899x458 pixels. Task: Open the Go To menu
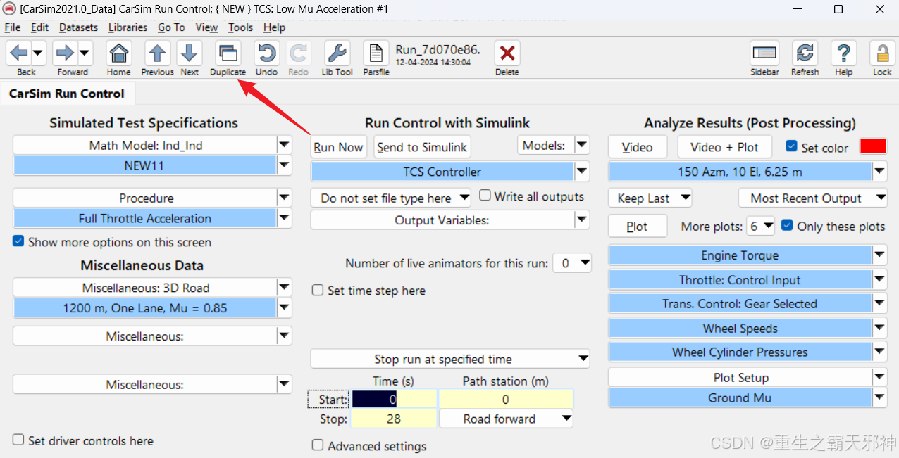tap(171, 27)
